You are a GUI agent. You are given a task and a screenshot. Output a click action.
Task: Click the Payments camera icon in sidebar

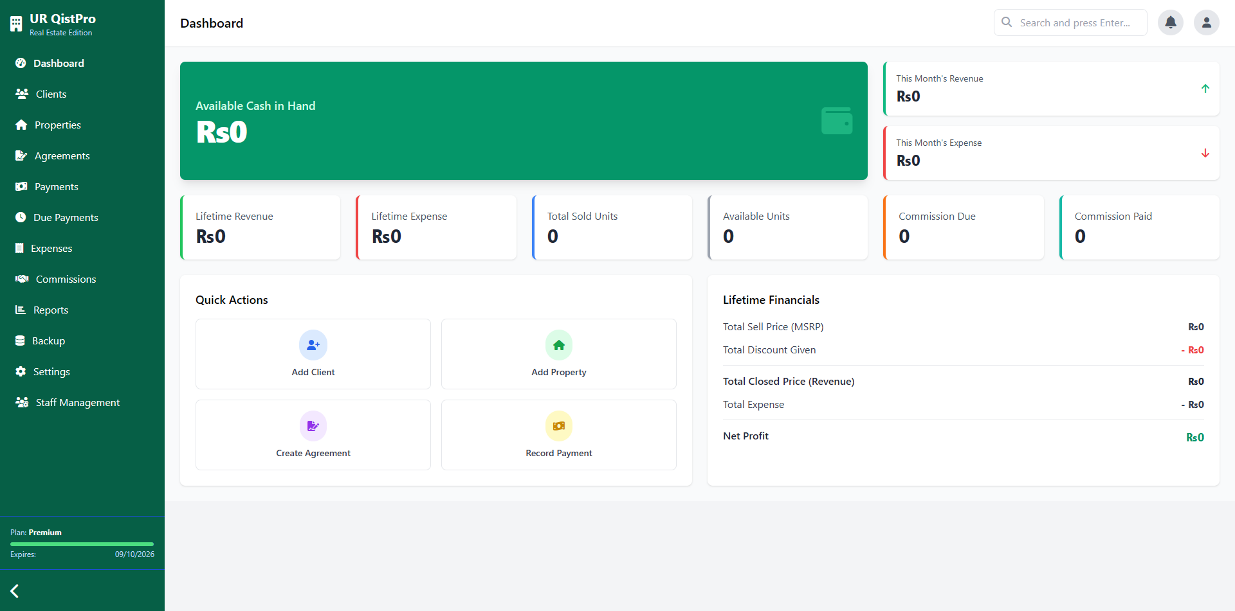(x=22, y=186)
